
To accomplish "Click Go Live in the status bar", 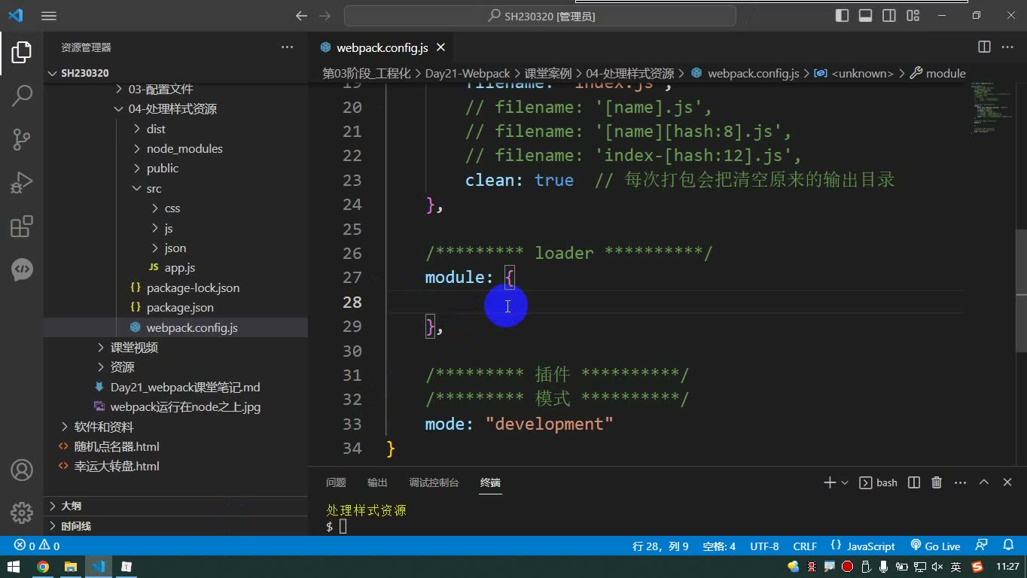I will 935,546.
